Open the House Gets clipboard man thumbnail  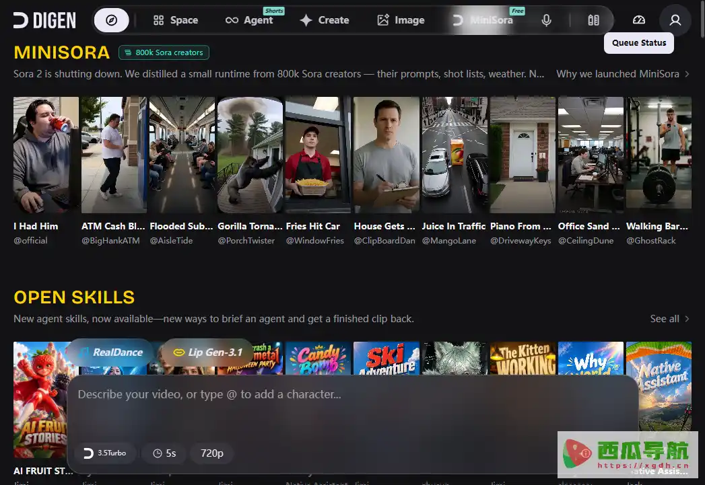tap(387, 155)
